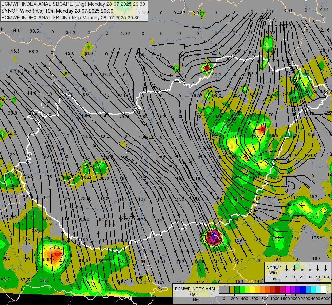
Task: Click the map value 34.2
Action: pos(71,33)
